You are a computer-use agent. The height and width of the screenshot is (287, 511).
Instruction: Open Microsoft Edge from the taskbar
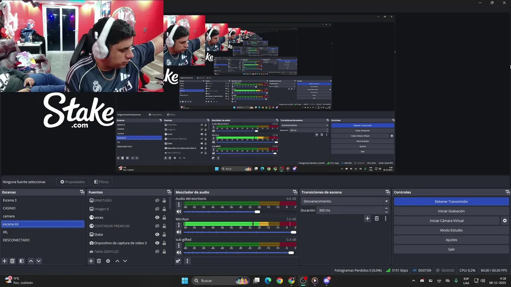point(268,281)
